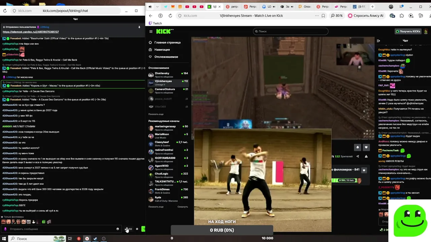Open Windows Start menu
Screen dimensions: 431x242
pyautogui.click(x=4, y=239)
